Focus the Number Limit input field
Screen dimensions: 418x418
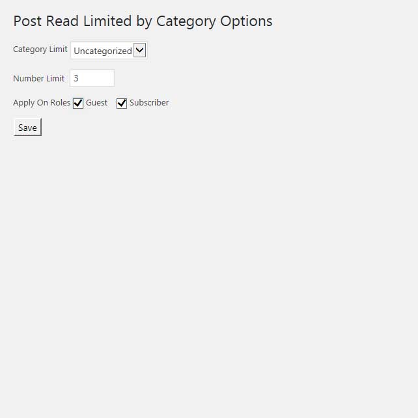coord(92,78)
